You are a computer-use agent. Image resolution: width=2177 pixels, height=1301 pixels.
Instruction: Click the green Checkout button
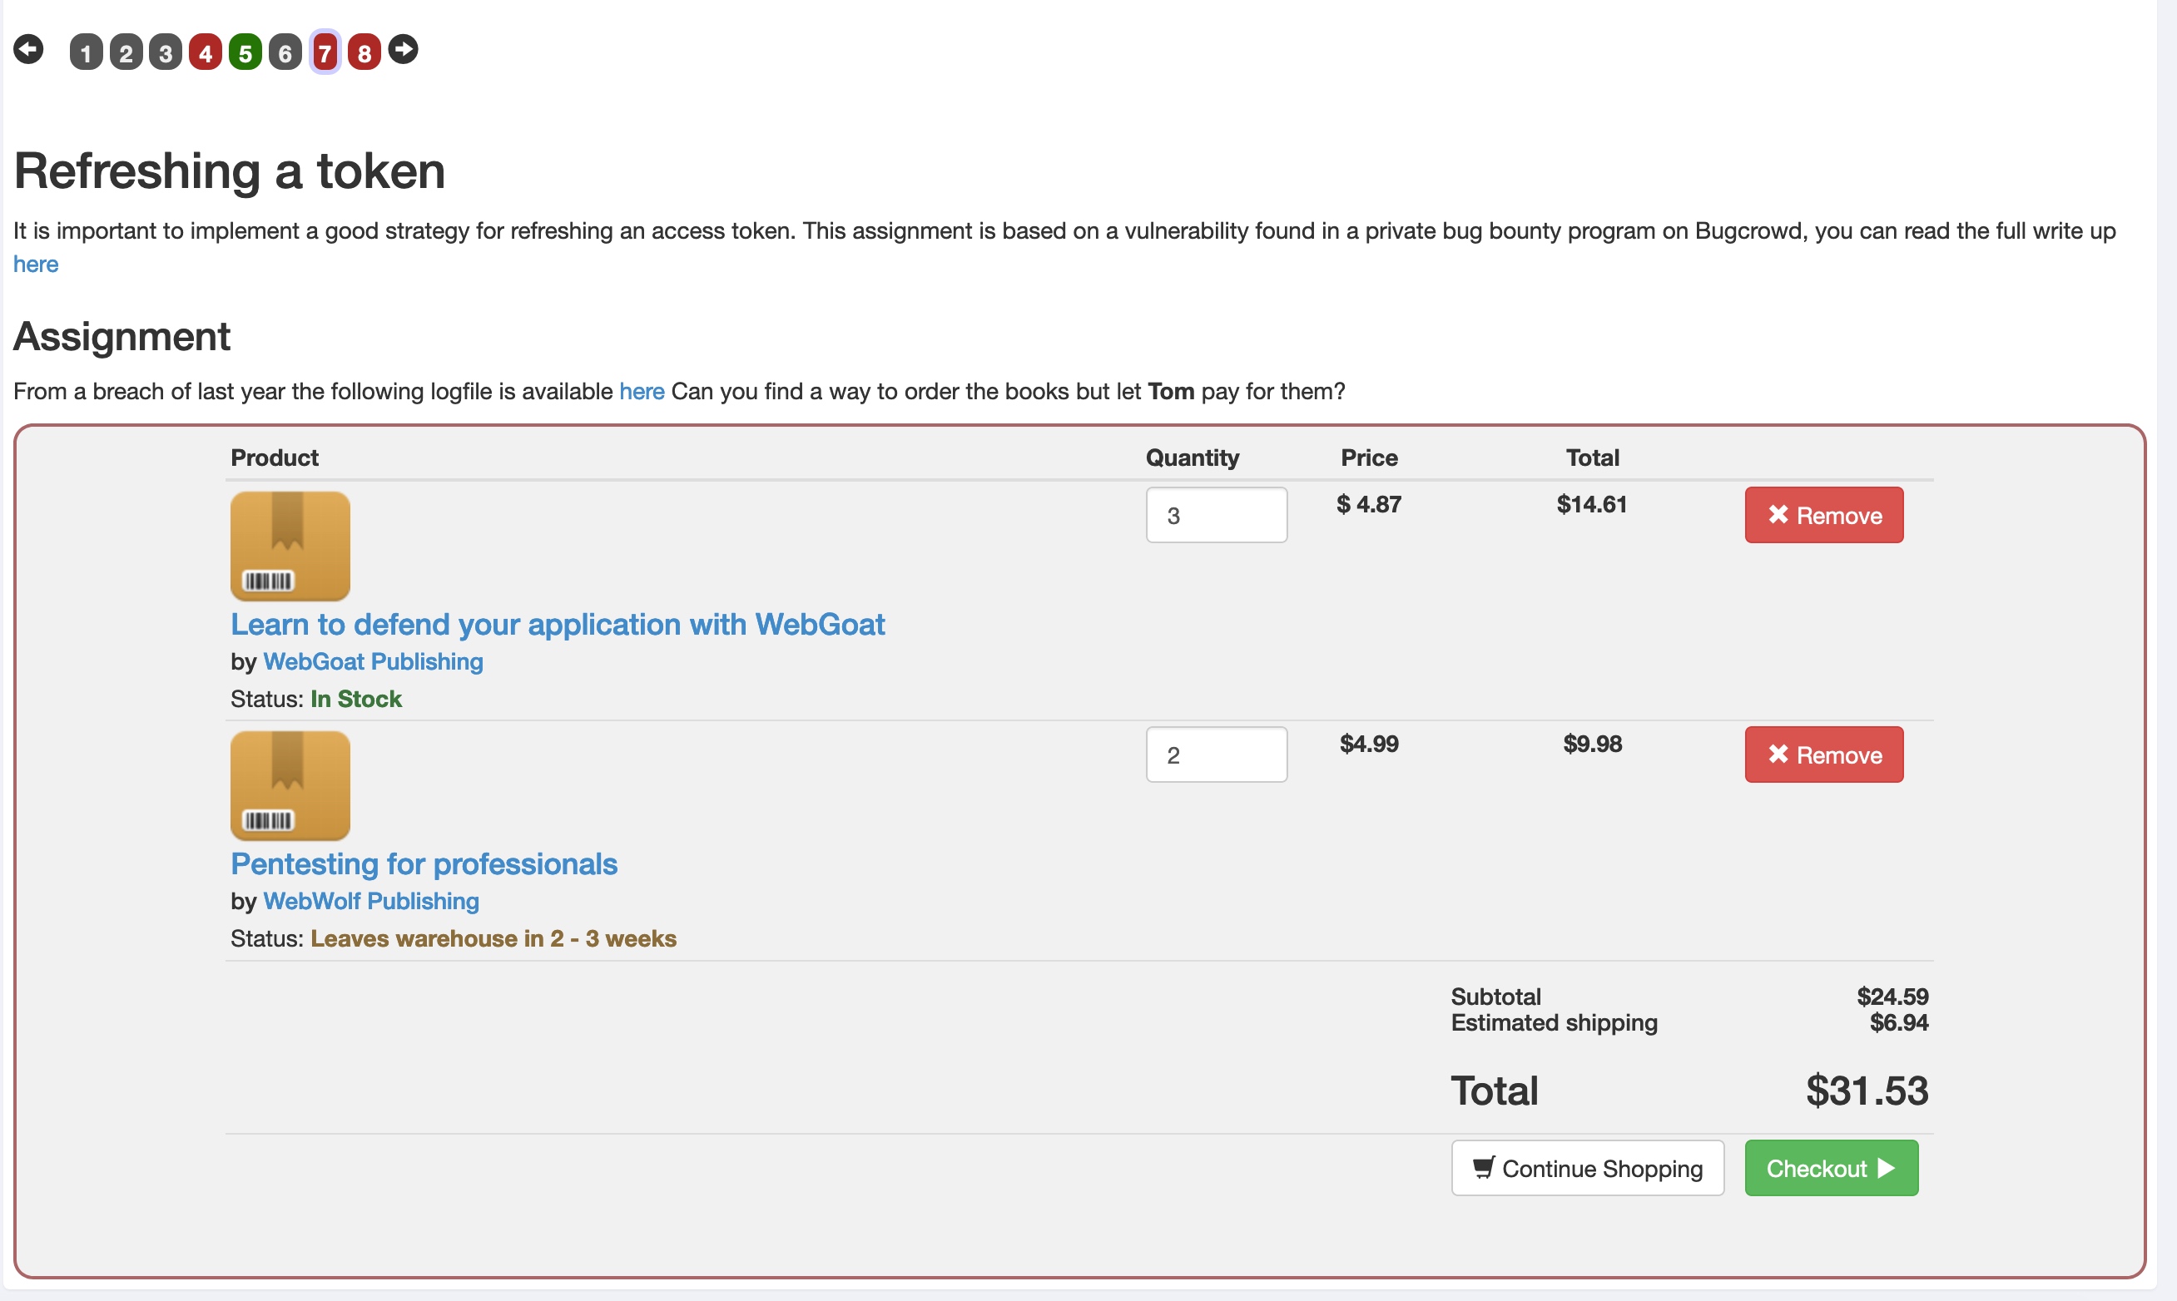click(x=1832, y=1168)
